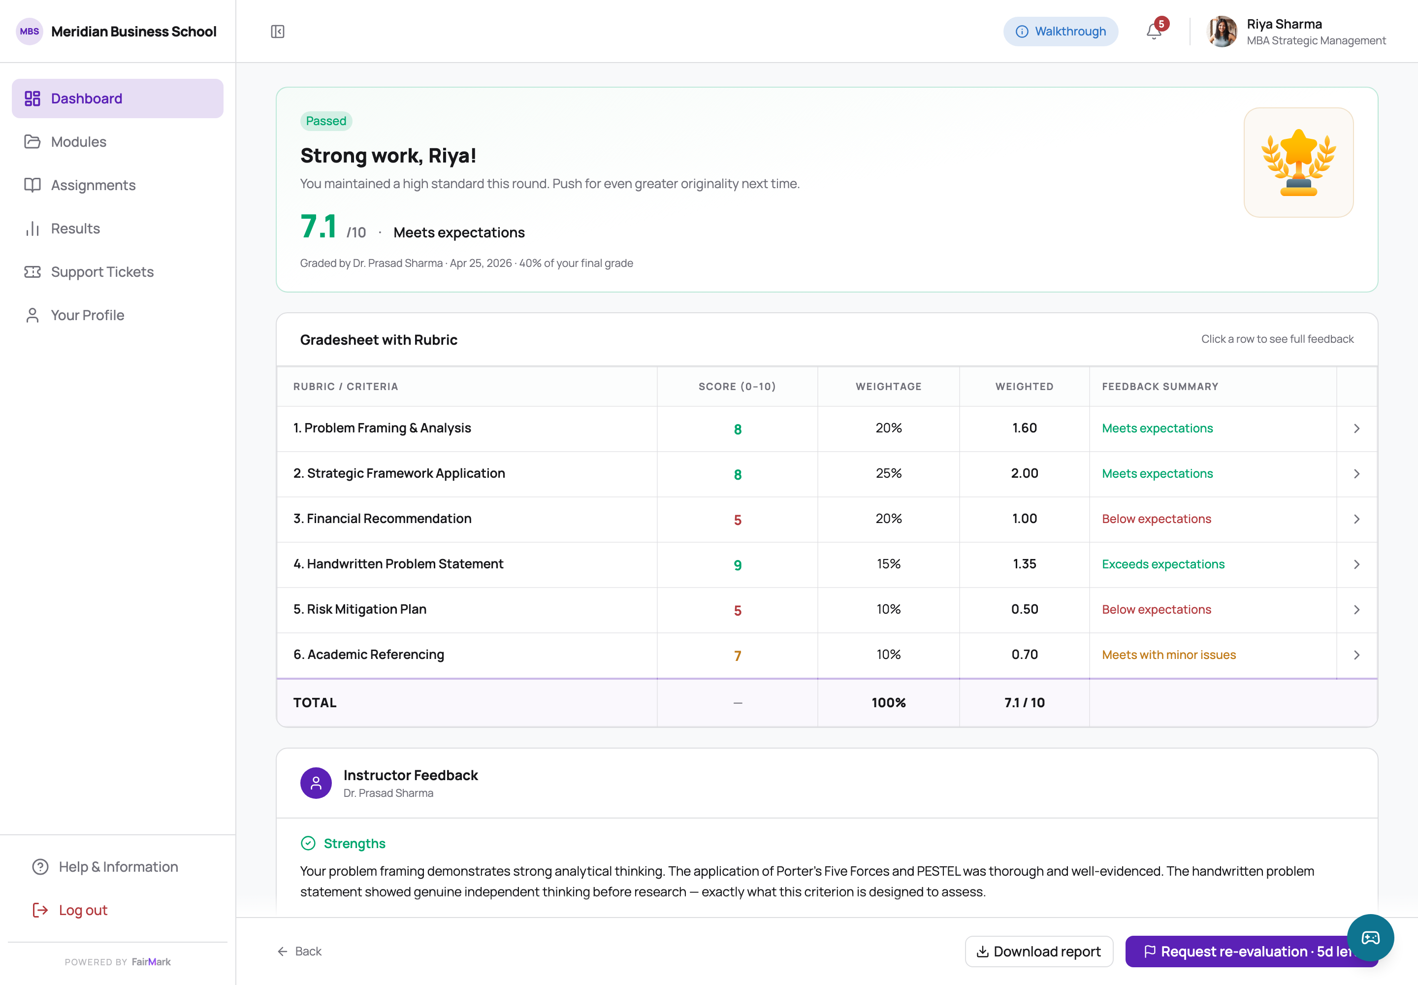This screenshot has height=985, width=1418.
Task: Click the Back arrow icon
Action: (x=283, y=952)
